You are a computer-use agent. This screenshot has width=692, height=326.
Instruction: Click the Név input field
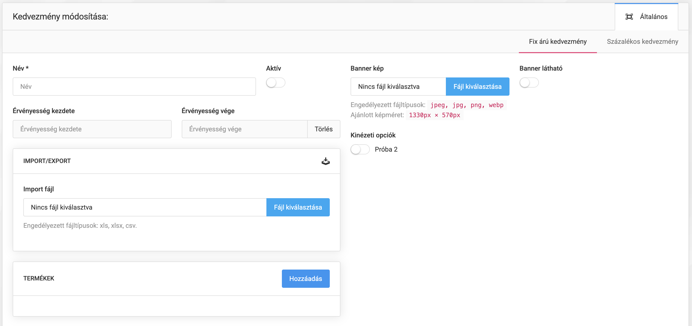[134, 87]
